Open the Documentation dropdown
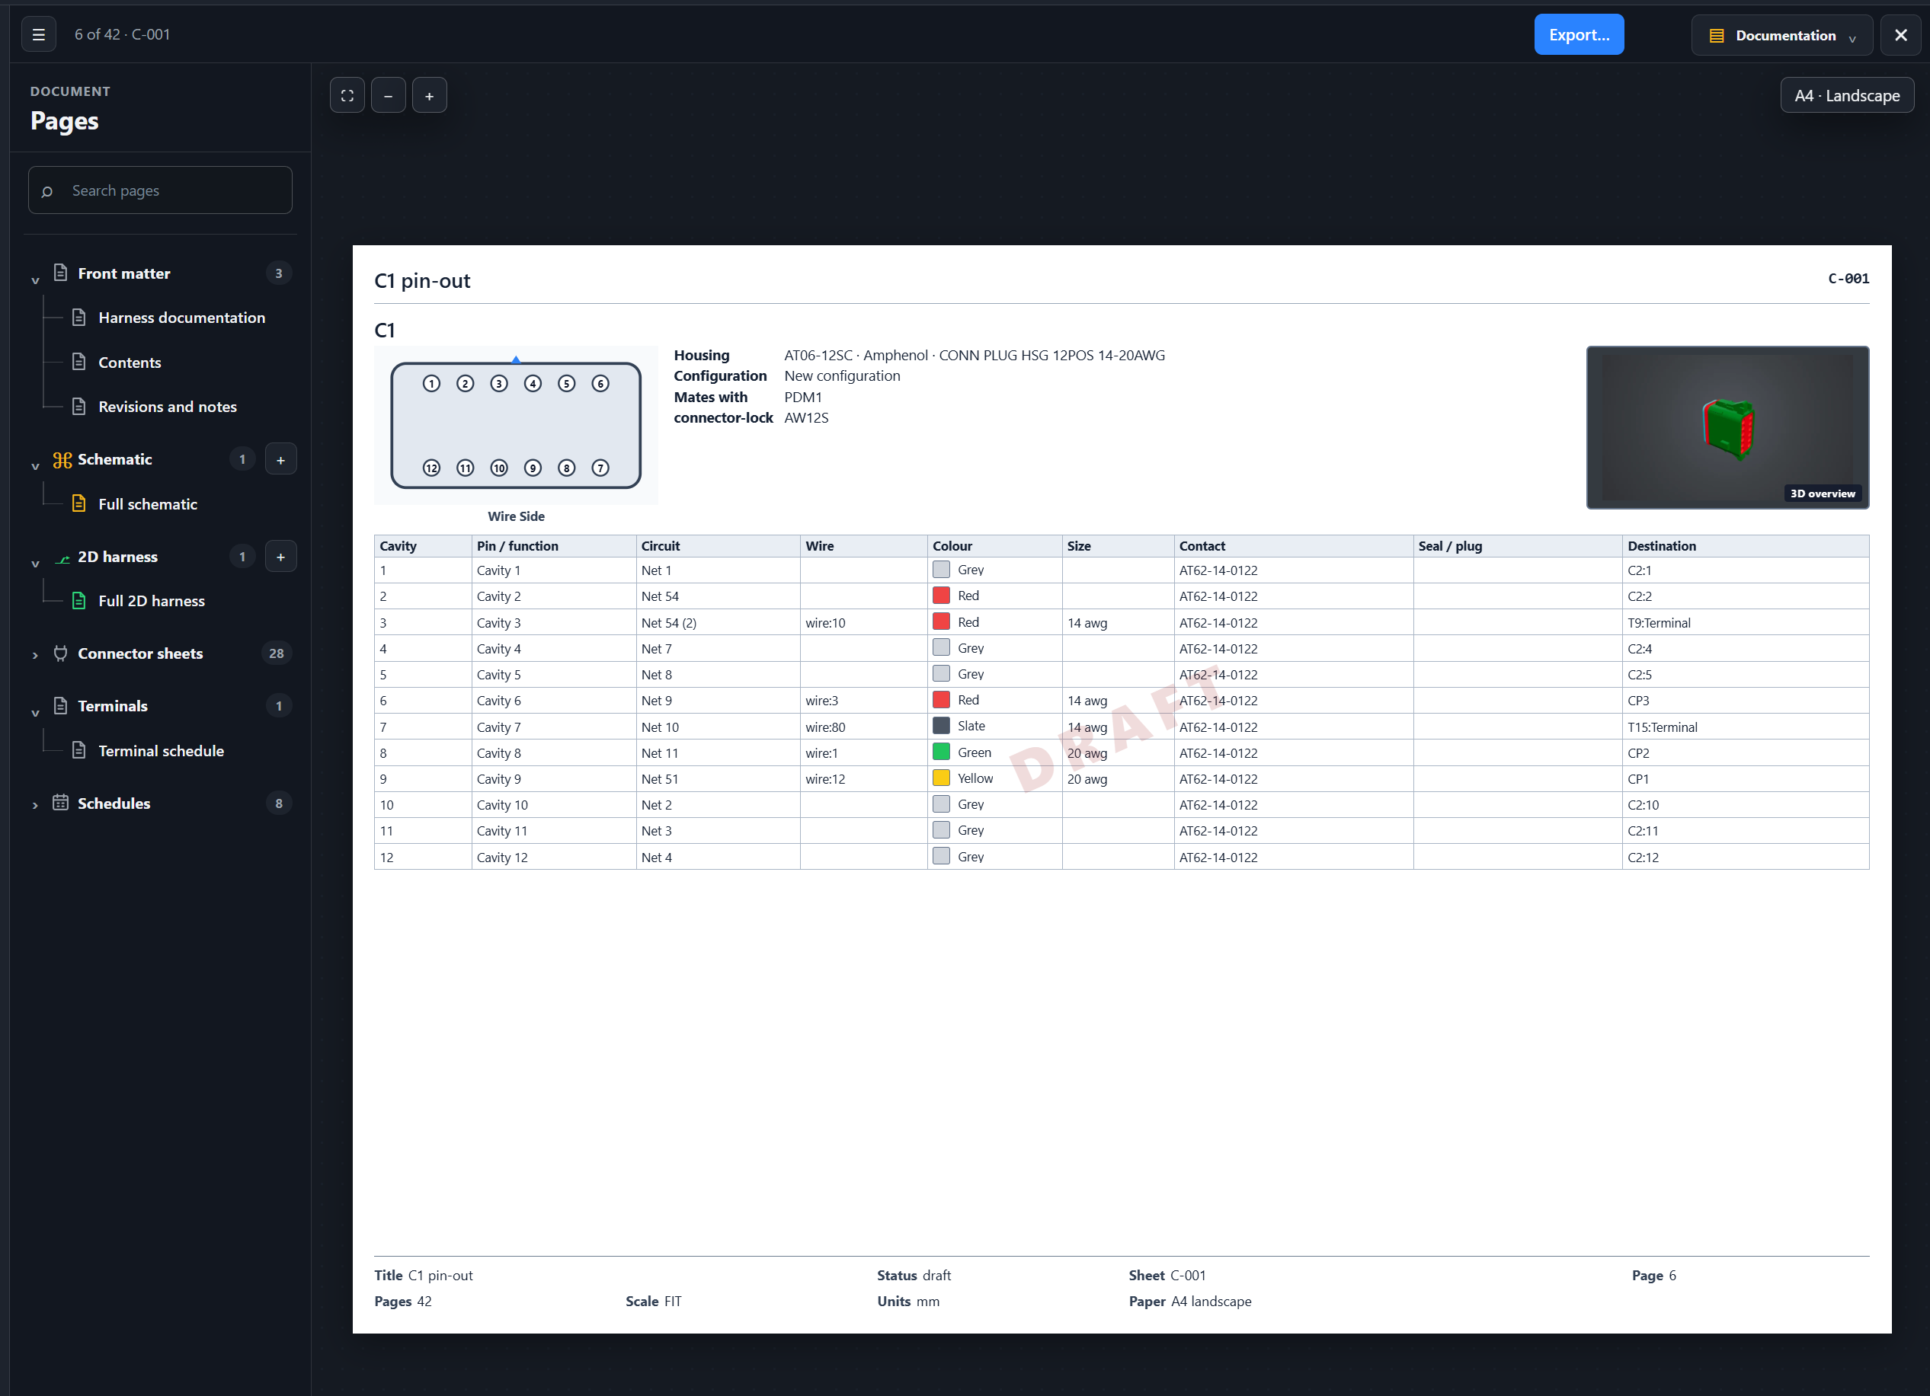1930x1396 pixels. pyautogui.click(x=1782, y=35)
